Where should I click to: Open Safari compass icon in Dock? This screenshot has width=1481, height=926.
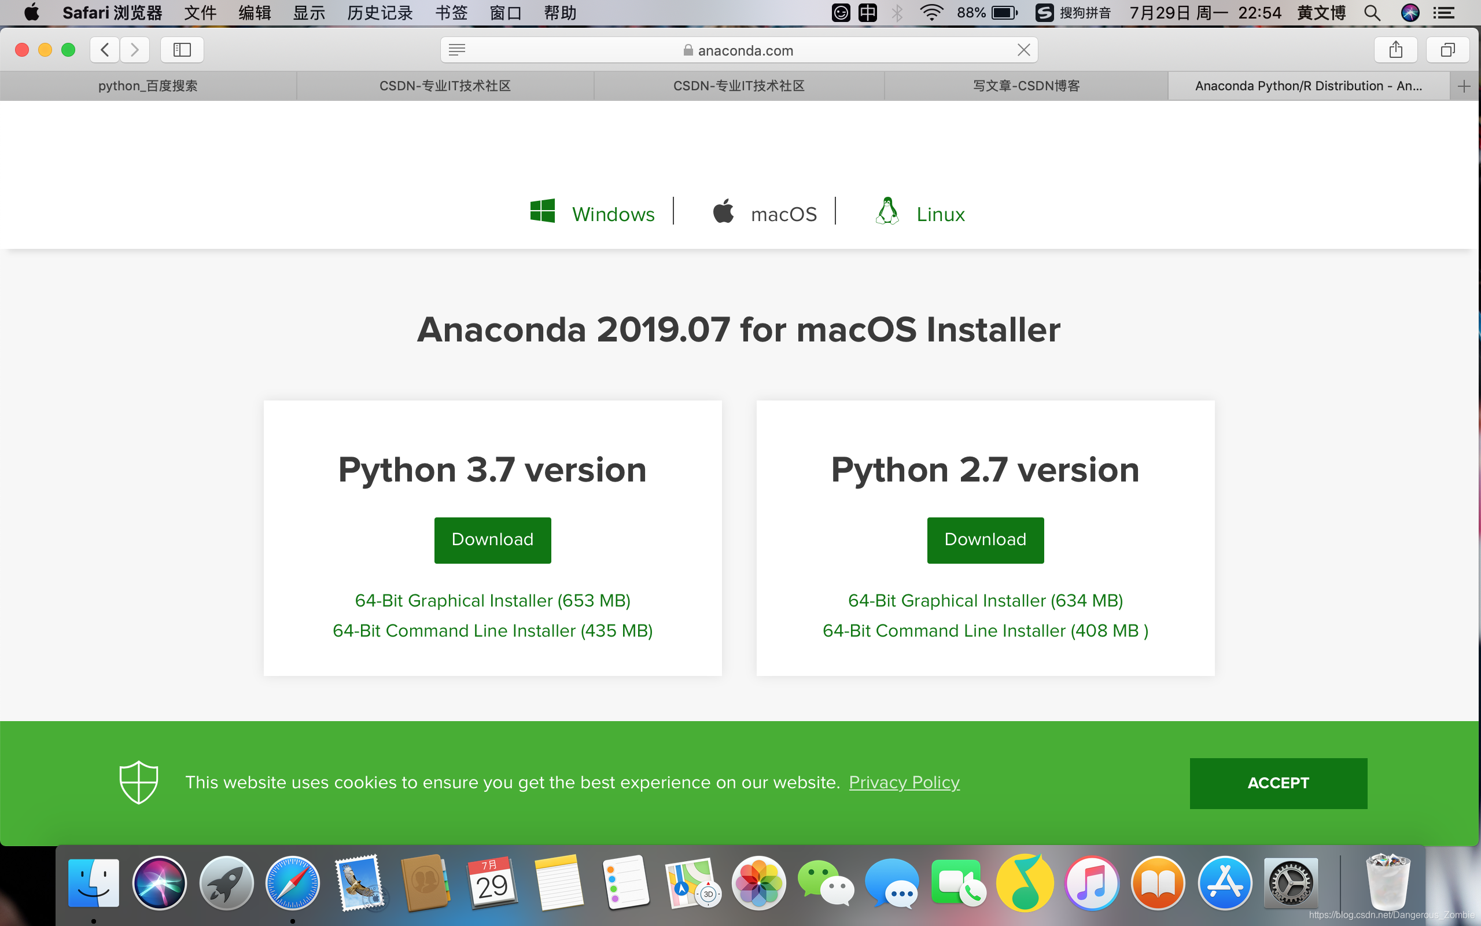point(293,883)
